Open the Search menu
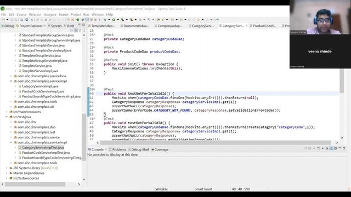 pyautogui.click(x=64, y=15)
